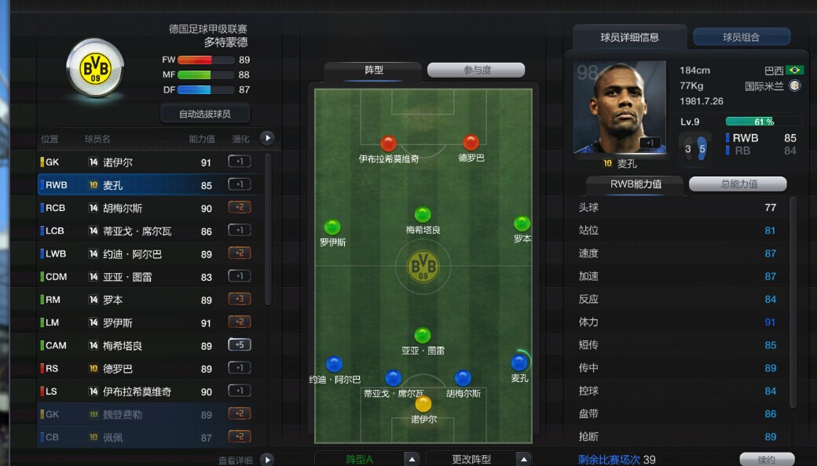
Task: Click the +5 enhancement badge for 梅希塔良
Action: click(240, 345)
